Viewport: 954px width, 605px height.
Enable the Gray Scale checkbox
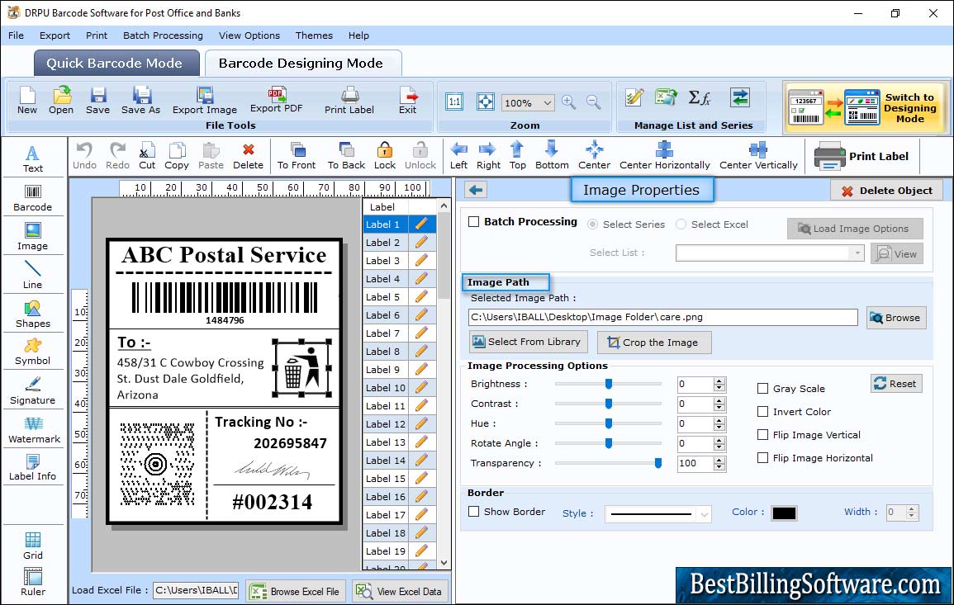pos(762,389)
